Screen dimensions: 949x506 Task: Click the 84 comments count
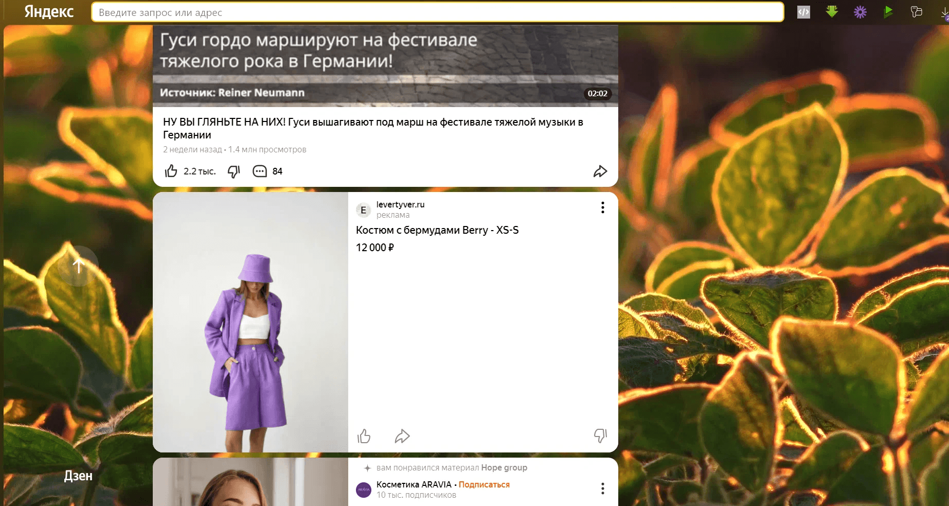(277, 171)
